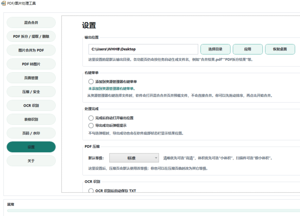300x216 pixels.
Task: Click the 就绪 status text
Action: click(x=11, y=204)
